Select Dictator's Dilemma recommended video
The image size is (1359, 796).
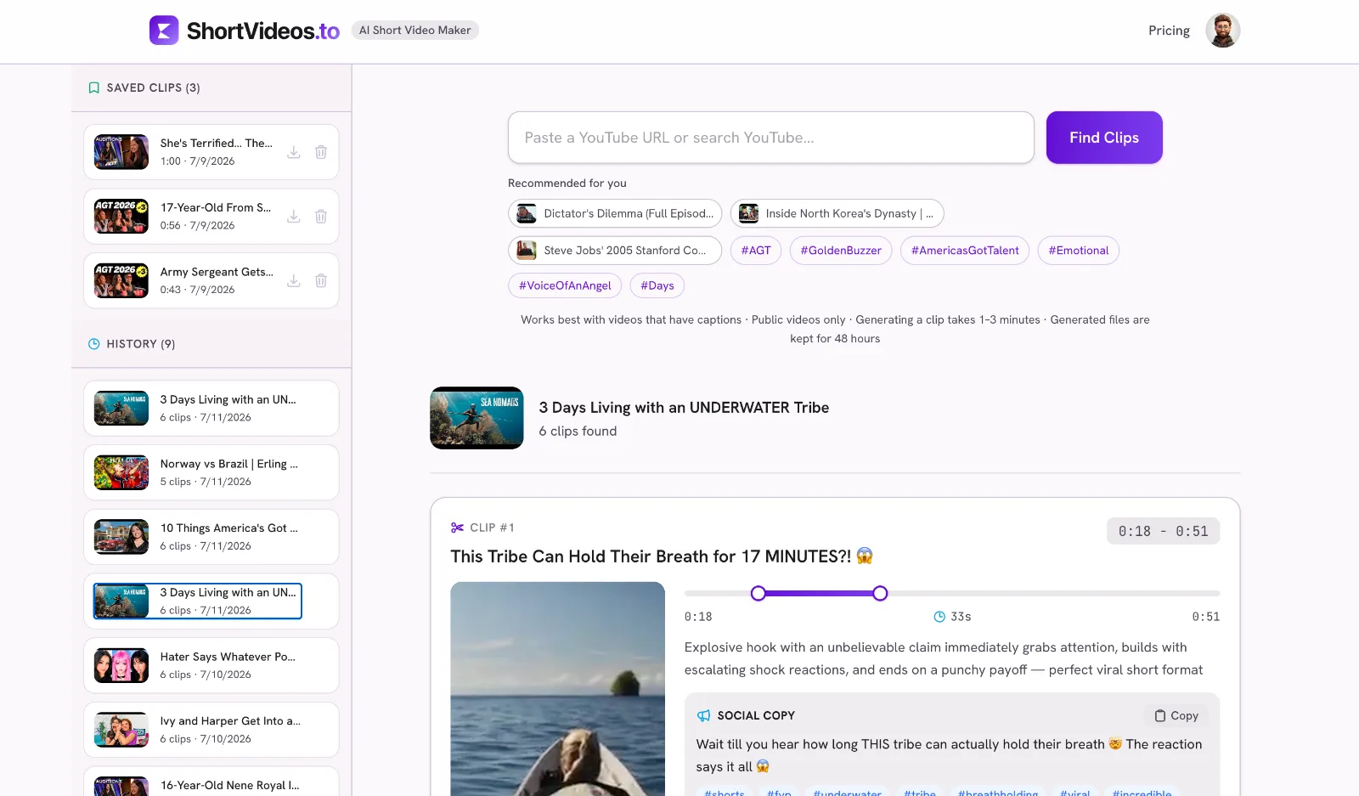(x=615, y=213)
